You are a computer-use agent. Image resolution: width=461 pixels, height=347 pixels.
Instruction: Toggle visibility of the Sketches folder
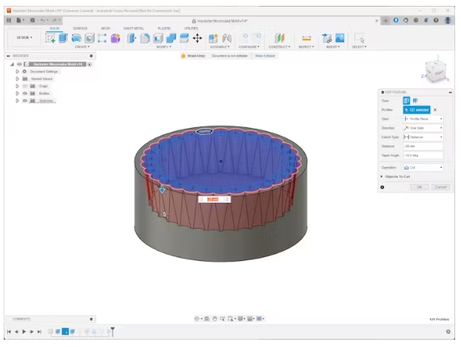tap(24, 101)
